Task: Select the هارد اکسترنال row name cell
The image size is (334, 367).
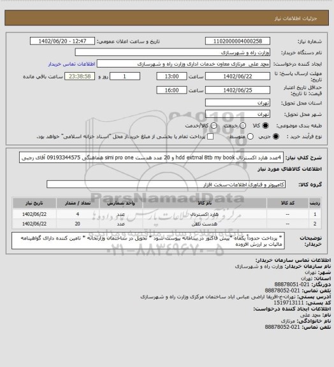Action: click(x=205, y=214)
